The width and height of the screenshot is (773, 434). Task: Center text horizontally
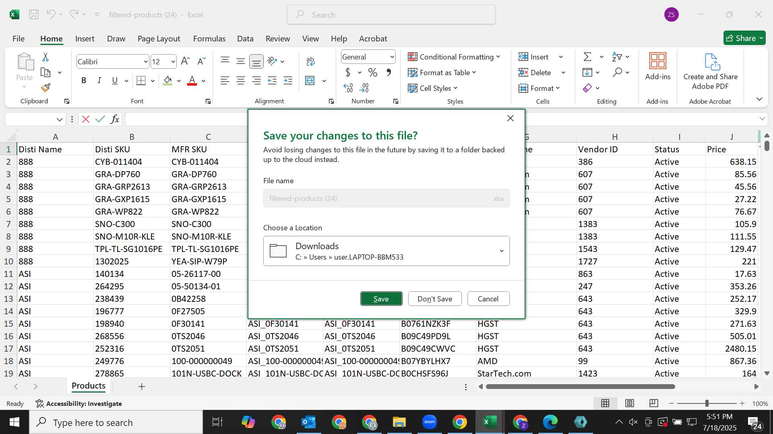point(241,81)
